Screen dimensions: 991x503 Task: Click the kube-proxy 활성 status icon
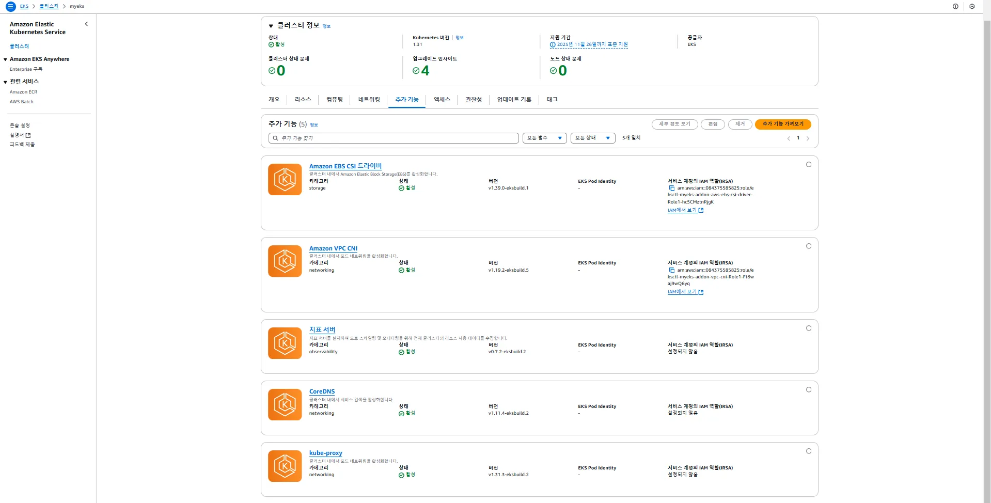401,475
